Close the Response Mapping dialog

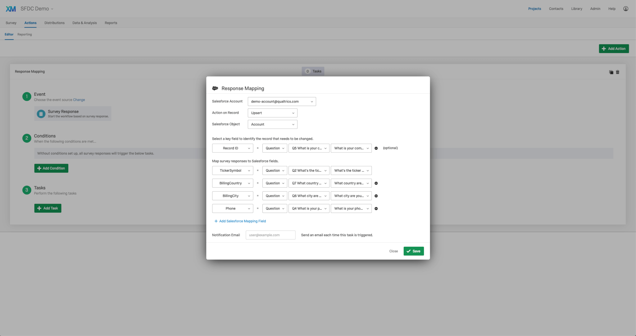click(x=393, y=251)
